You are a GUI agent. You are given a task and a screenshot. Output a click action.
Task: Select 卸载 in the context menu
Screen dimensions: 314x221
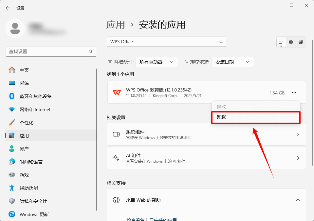coord(256,117)
